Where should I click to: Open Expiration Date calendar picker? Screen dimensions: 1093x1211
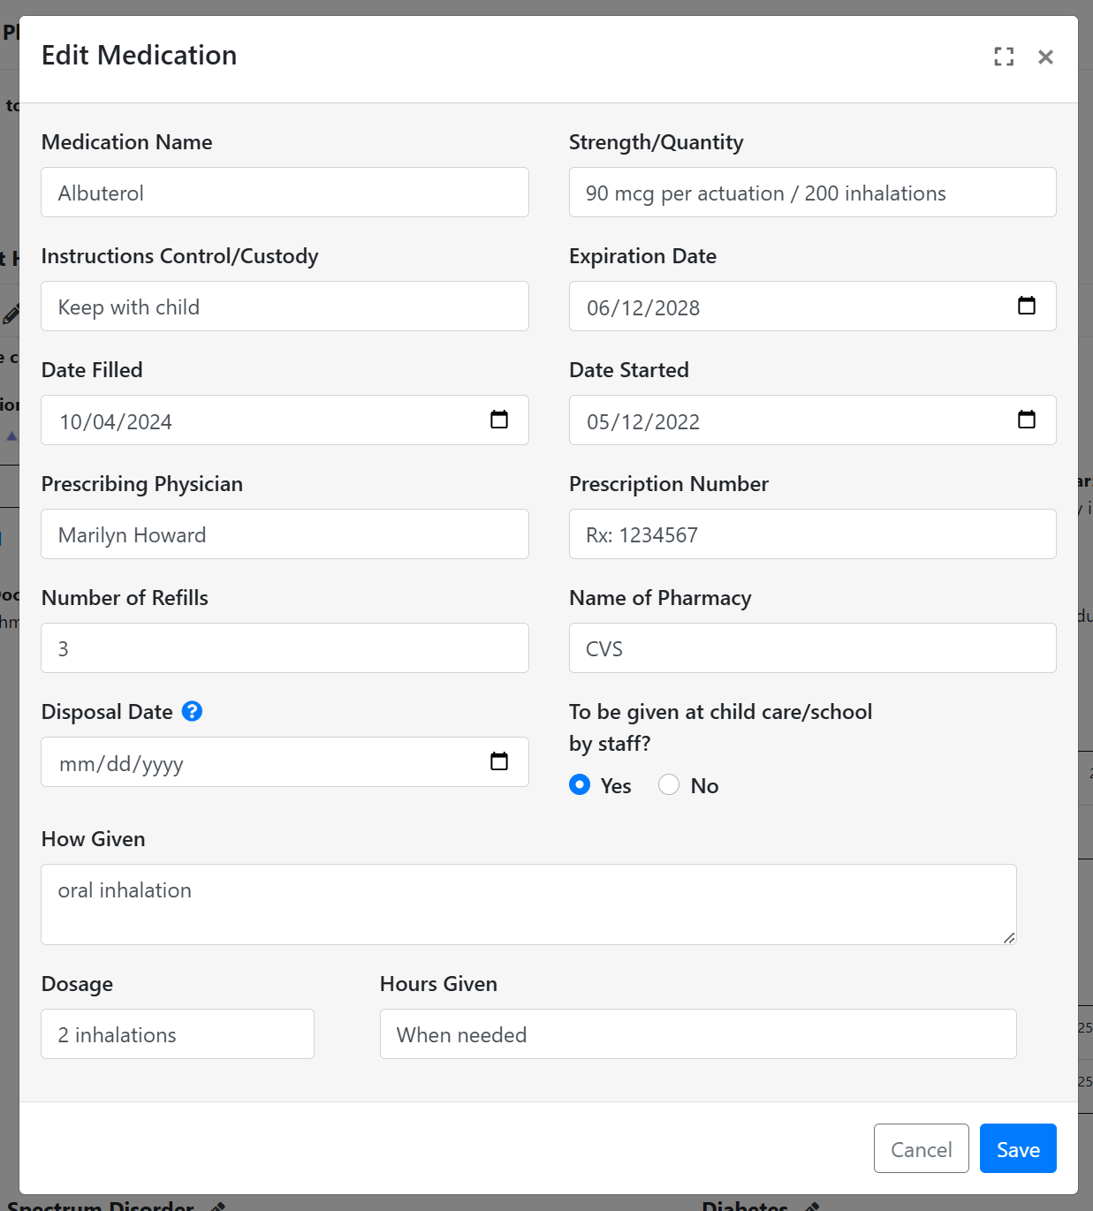(1027, 306)
